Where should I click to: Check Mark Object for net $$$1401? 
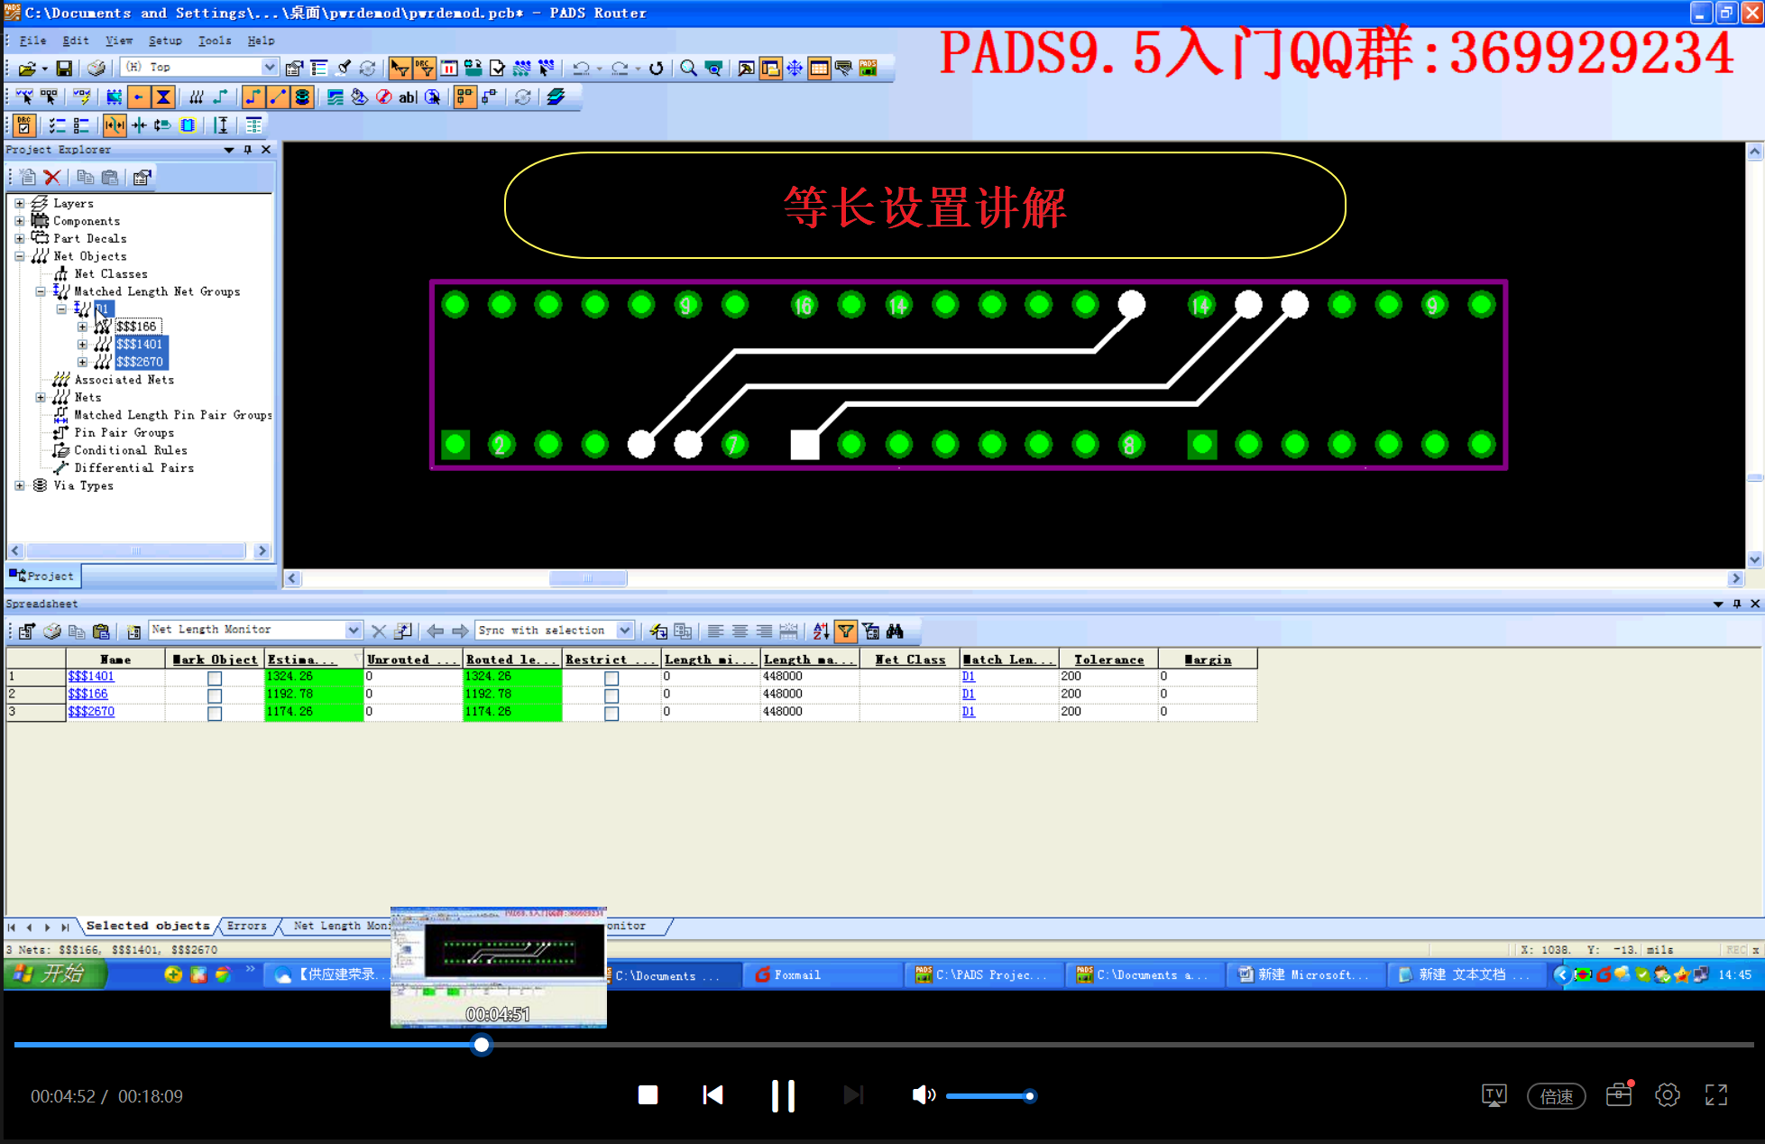pyautogui.click(x=215, y=678)
